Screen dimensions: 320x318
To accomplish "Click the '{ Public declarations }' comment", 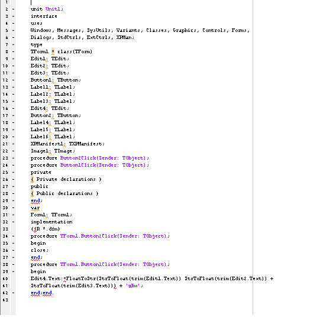I will tap(64, 193).
